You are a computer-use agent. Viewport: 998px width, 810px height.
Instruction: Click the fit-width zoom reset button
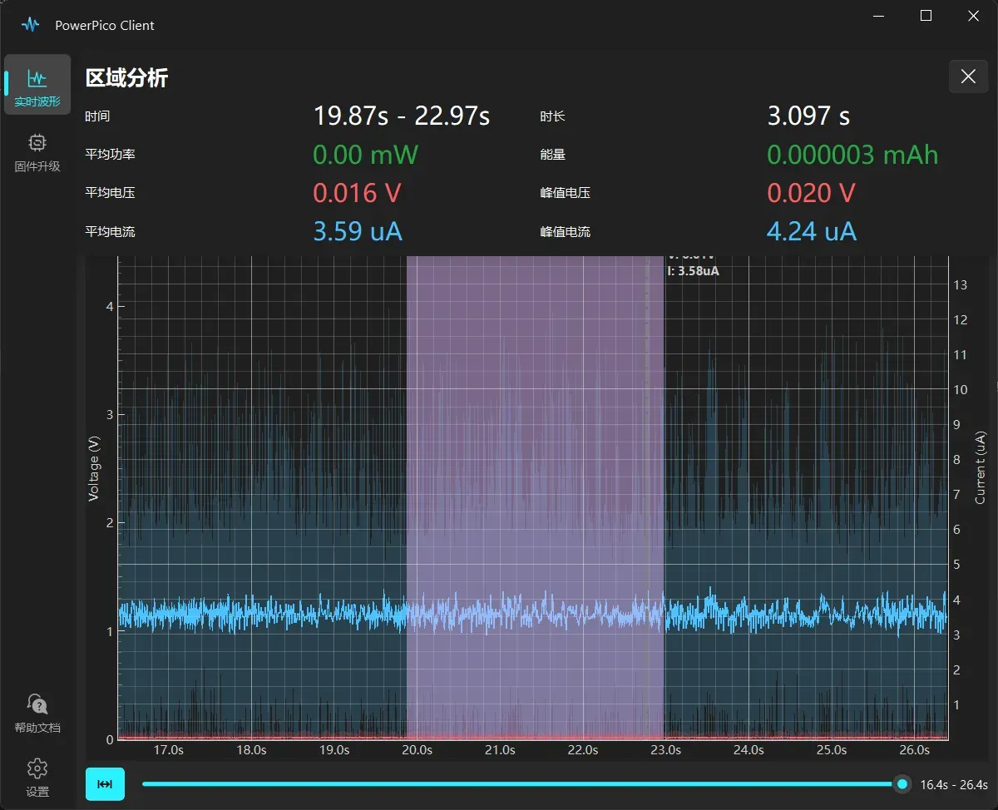105,783
